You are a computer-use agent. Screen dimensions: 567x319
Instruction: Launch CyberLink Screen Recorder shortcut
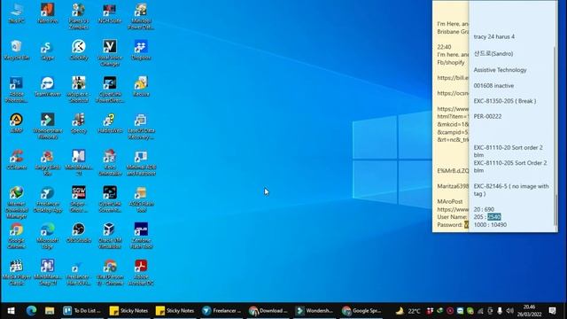[110, 199]
